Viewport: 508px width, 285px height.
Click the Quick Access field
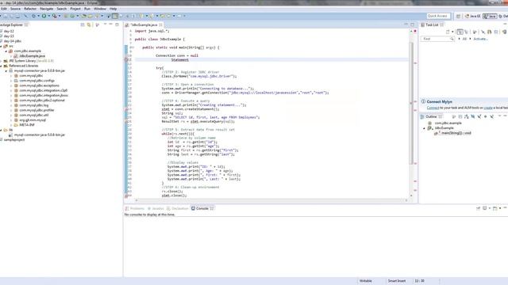pyautogui.click(x=438, y=16)
